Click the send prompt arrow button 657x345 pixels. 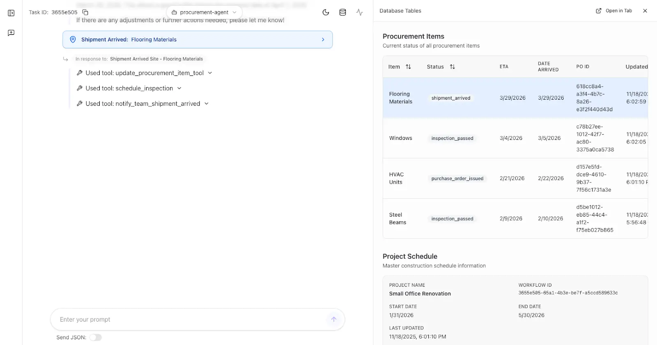[333, 319]
